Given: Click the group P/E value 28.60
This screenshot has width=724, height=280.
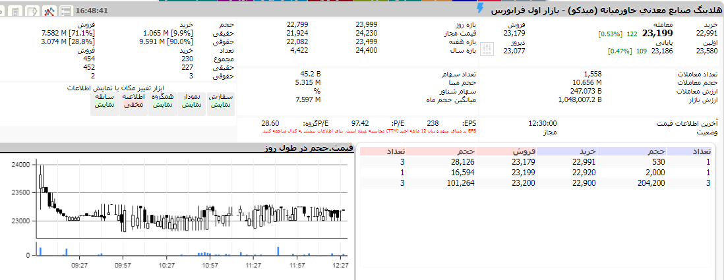Looking at the screenshot, I should pyautogui.click(x=270, y=124).
